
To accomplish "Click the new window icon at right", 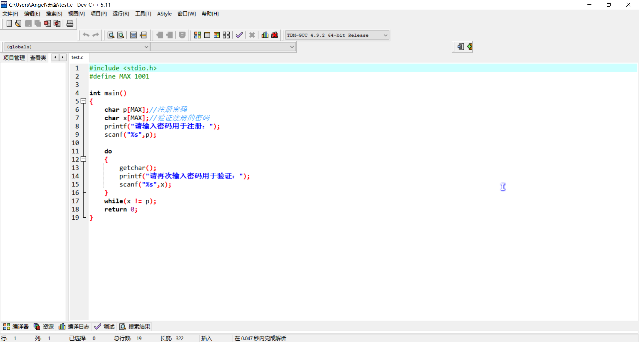I will [x=460, y=47].
